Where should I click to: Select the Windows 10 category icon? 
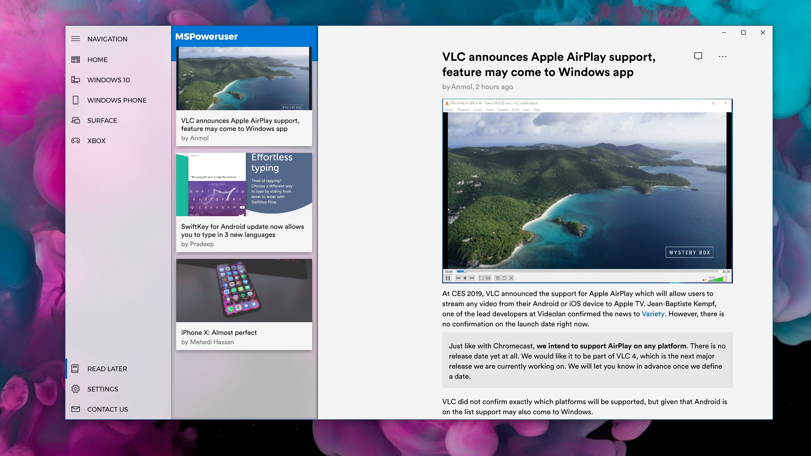click(x=76, y=80)
